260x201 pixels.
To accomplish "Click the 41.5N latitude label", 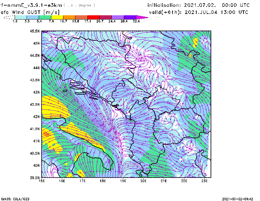I will 35,129.
